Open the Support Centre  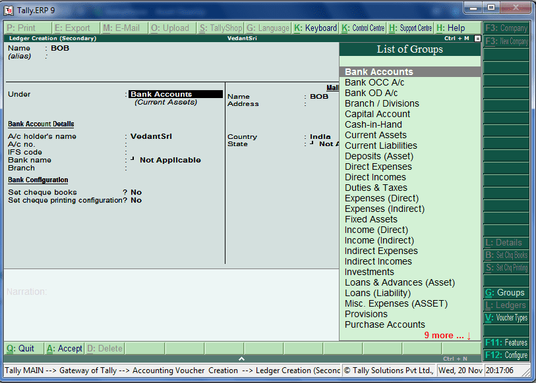click(411, 28)
